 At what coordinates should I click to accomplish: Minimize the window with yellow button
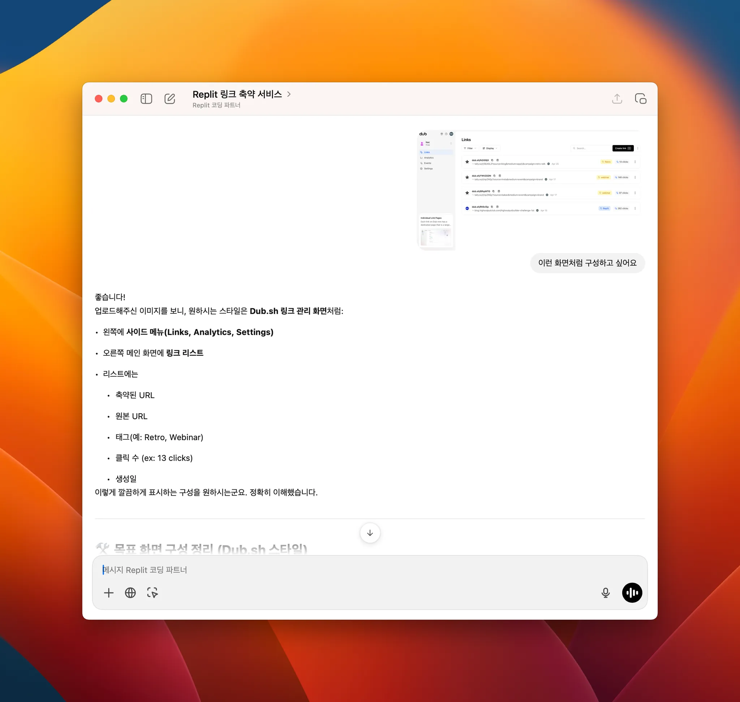pyautogui.click(x=111, y=99)
